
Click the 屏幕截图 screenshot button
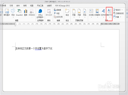pyautogui.click(x=32, y=13)
